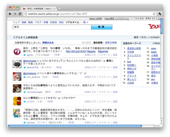This screenshot has height=137, width=170.
Task: Click the 再読み込み reload link
Action: pos(48,43)
